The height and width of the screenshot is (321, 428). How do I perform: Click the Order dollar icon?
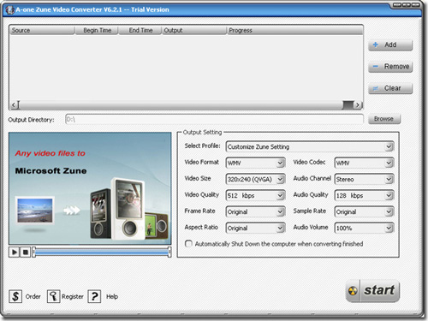(x=15, y=296)
